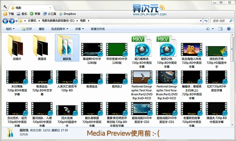The height and width of the screenshot is (141, 236).
Task: Select the 吸血鬼猎人林肯 video
Action: pyautogui.click(x=192, y=55)
